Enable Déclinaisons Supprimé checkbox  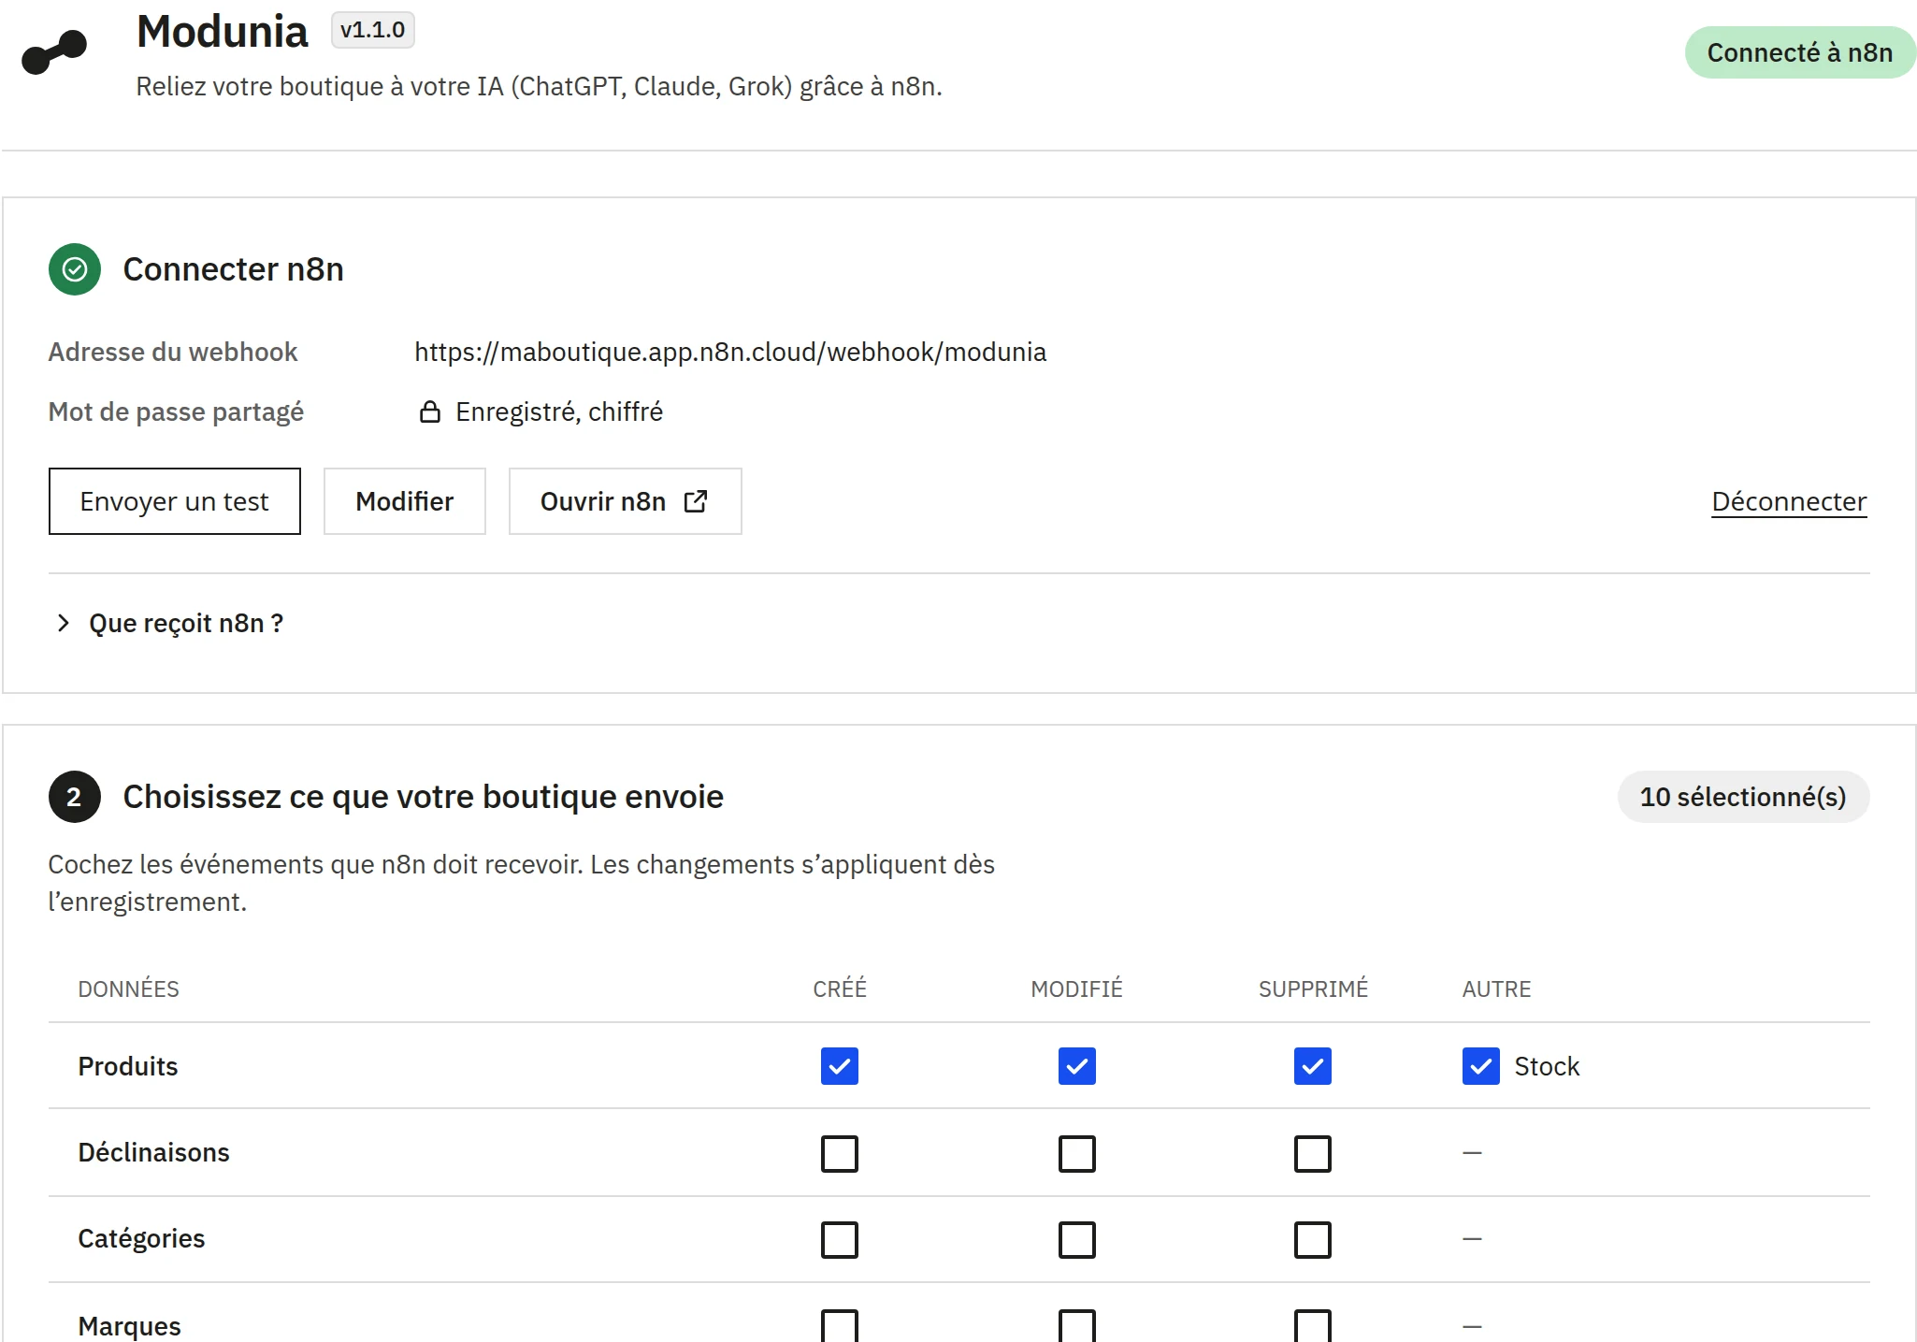tap(1313, 1153)
